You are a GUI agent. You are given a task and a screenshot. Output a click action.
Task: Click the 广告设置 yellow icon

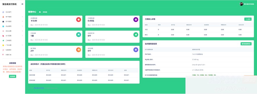pyautogui.click(x=3, y=45)
